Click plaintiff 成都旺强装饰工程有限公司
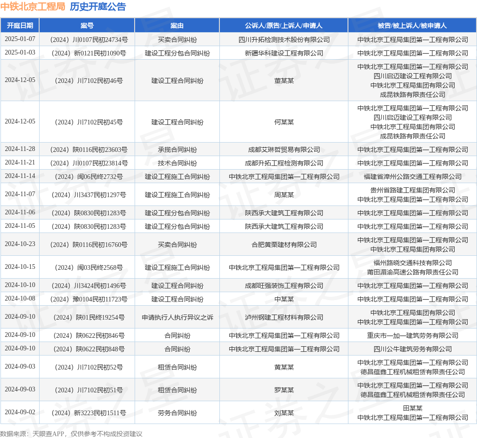 tap(284, 286)
